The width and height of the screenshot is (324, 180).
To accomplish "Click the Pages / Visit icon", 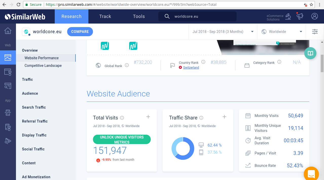I will coord(248,153).
